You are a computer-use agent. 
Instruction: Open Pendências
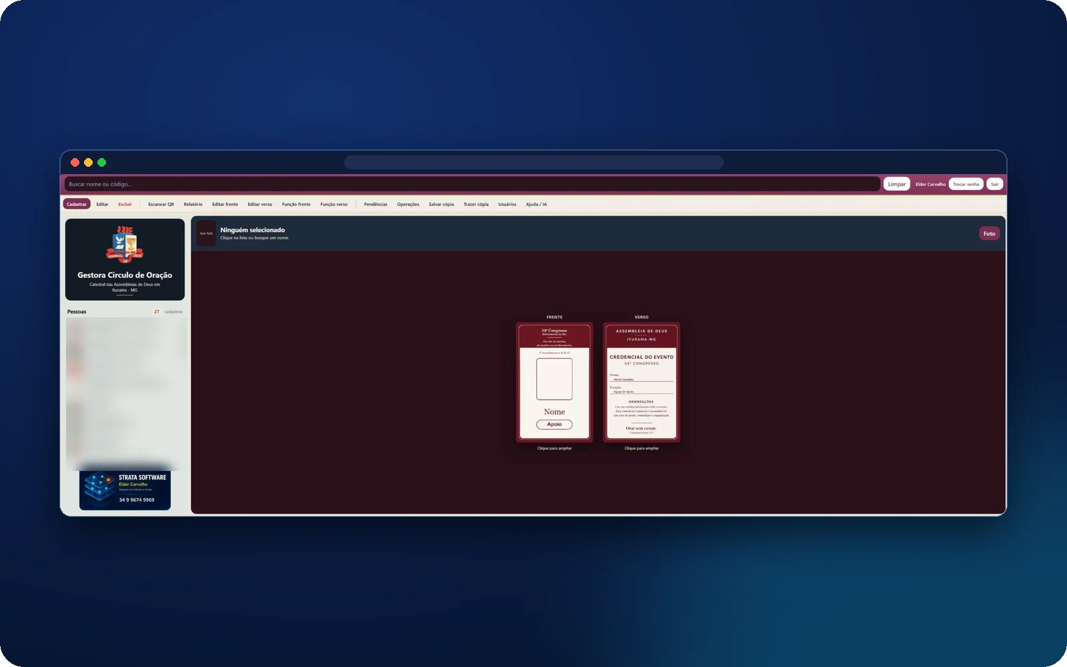375,204
